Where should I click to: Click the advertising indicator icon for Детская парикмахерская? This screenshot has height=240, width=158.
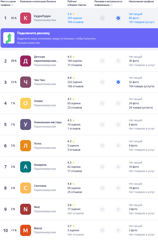(x=102, y=61)
